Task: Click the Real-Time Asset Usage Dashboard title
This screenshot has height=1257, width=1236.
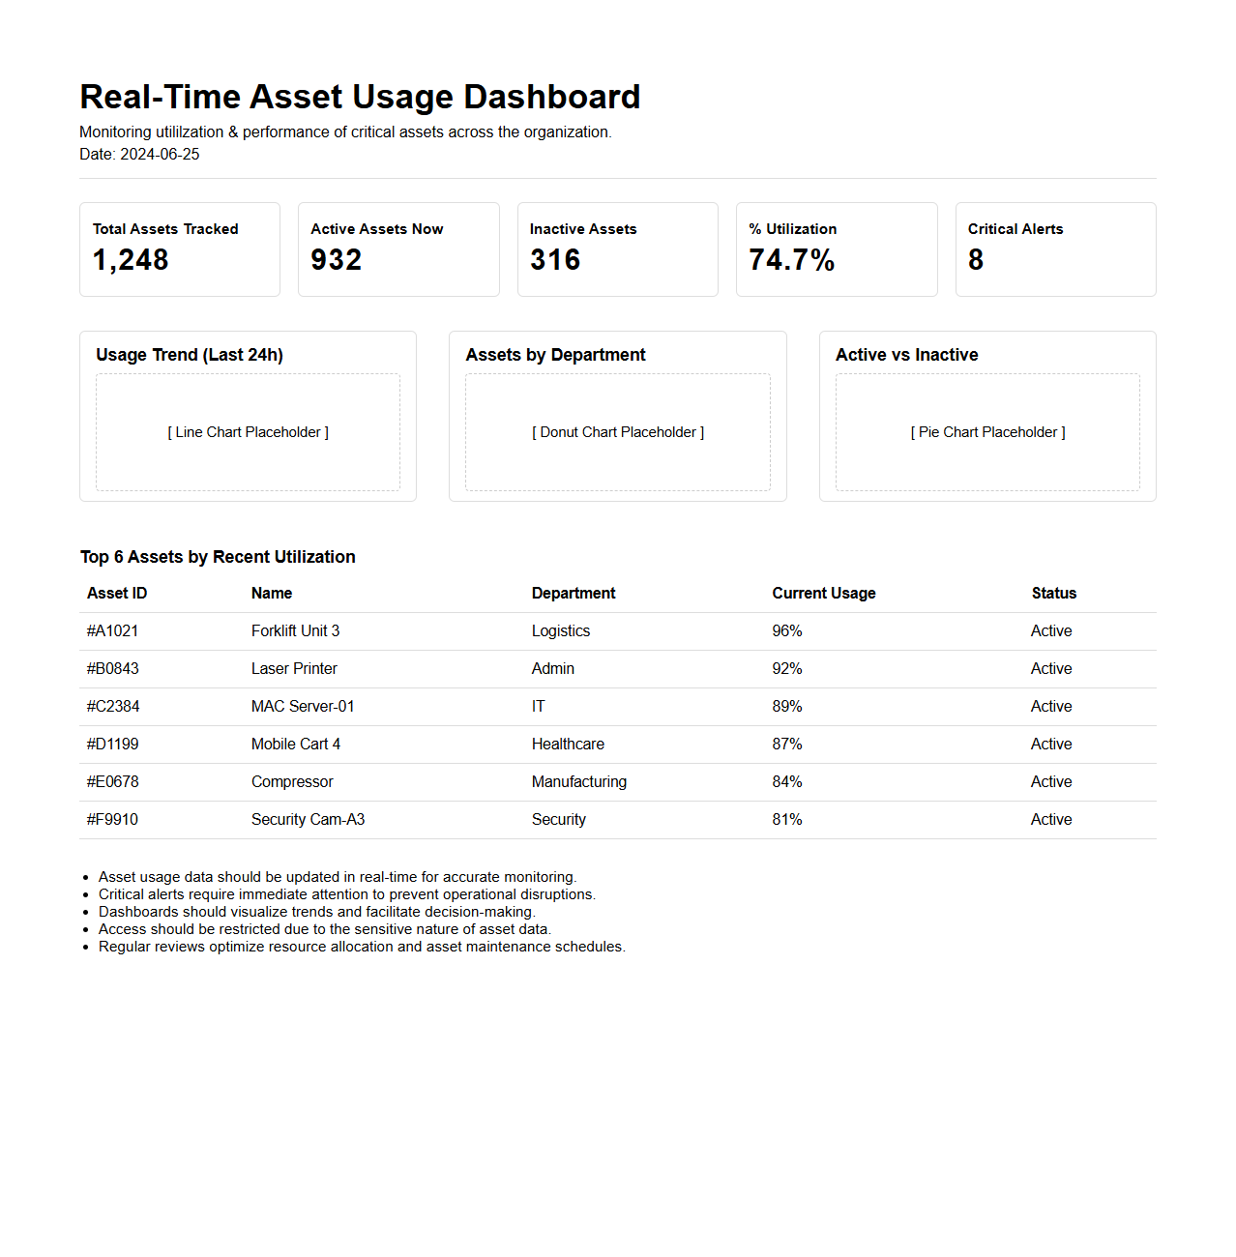Action: tap(360, 97)
